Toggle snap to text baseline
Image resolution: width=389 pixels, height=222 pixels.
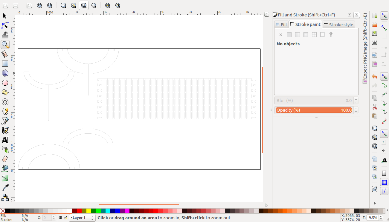tap(384, 161)
